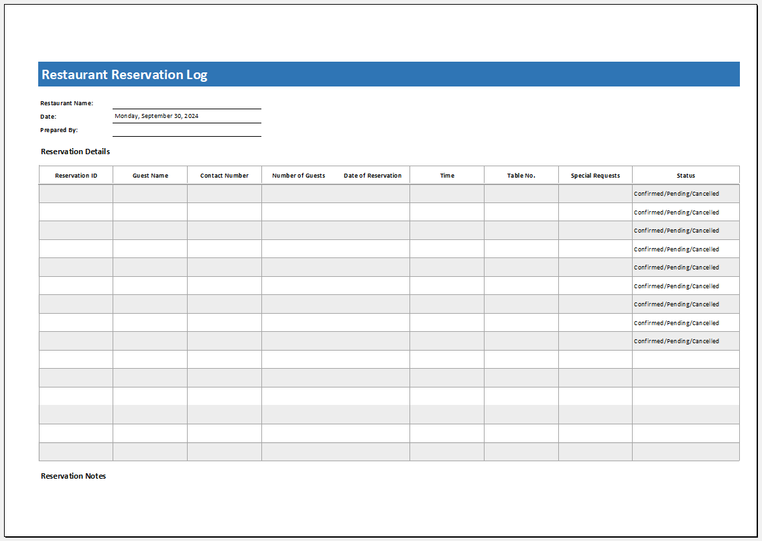Select the Status column header

pos(685,175)
